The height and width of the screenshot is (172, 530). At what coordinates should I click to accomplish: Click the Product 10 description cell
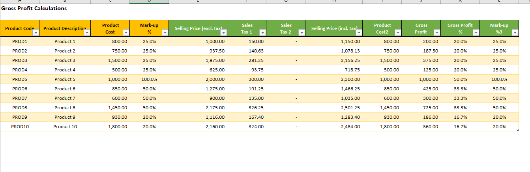click(65, 127)
